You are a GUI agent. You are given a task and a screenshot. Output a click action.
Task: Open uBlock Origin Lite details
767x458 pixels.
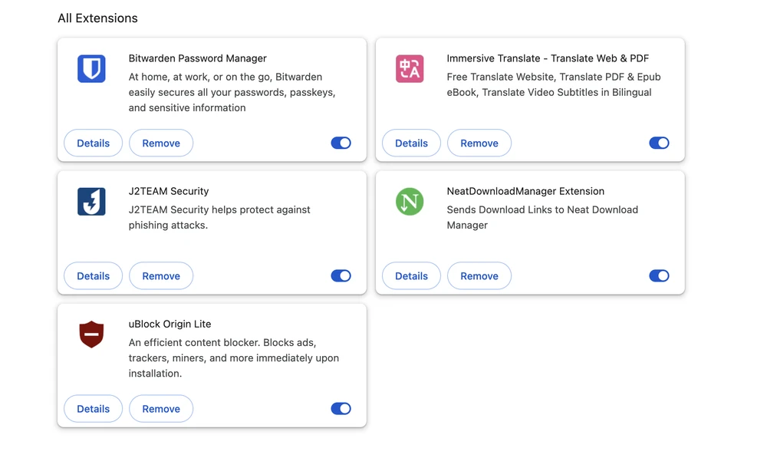tap(93, 408)
